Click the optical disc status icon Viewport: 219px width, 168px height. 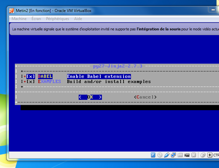[x=160, y=155]
